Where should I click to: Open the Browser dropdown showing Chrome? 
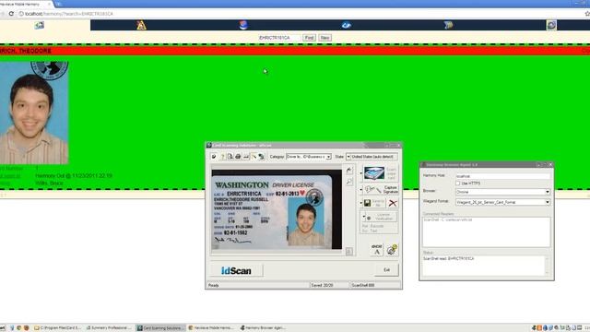[502, 192]
